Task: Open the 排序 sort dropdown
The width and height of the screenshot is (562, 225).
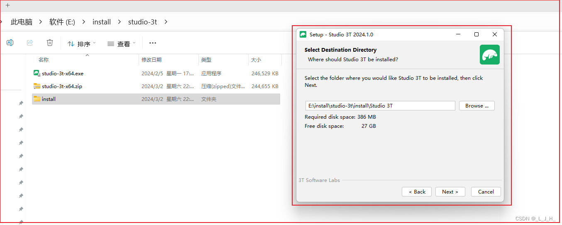Action: pyautogui.click(x=81, y=43)
